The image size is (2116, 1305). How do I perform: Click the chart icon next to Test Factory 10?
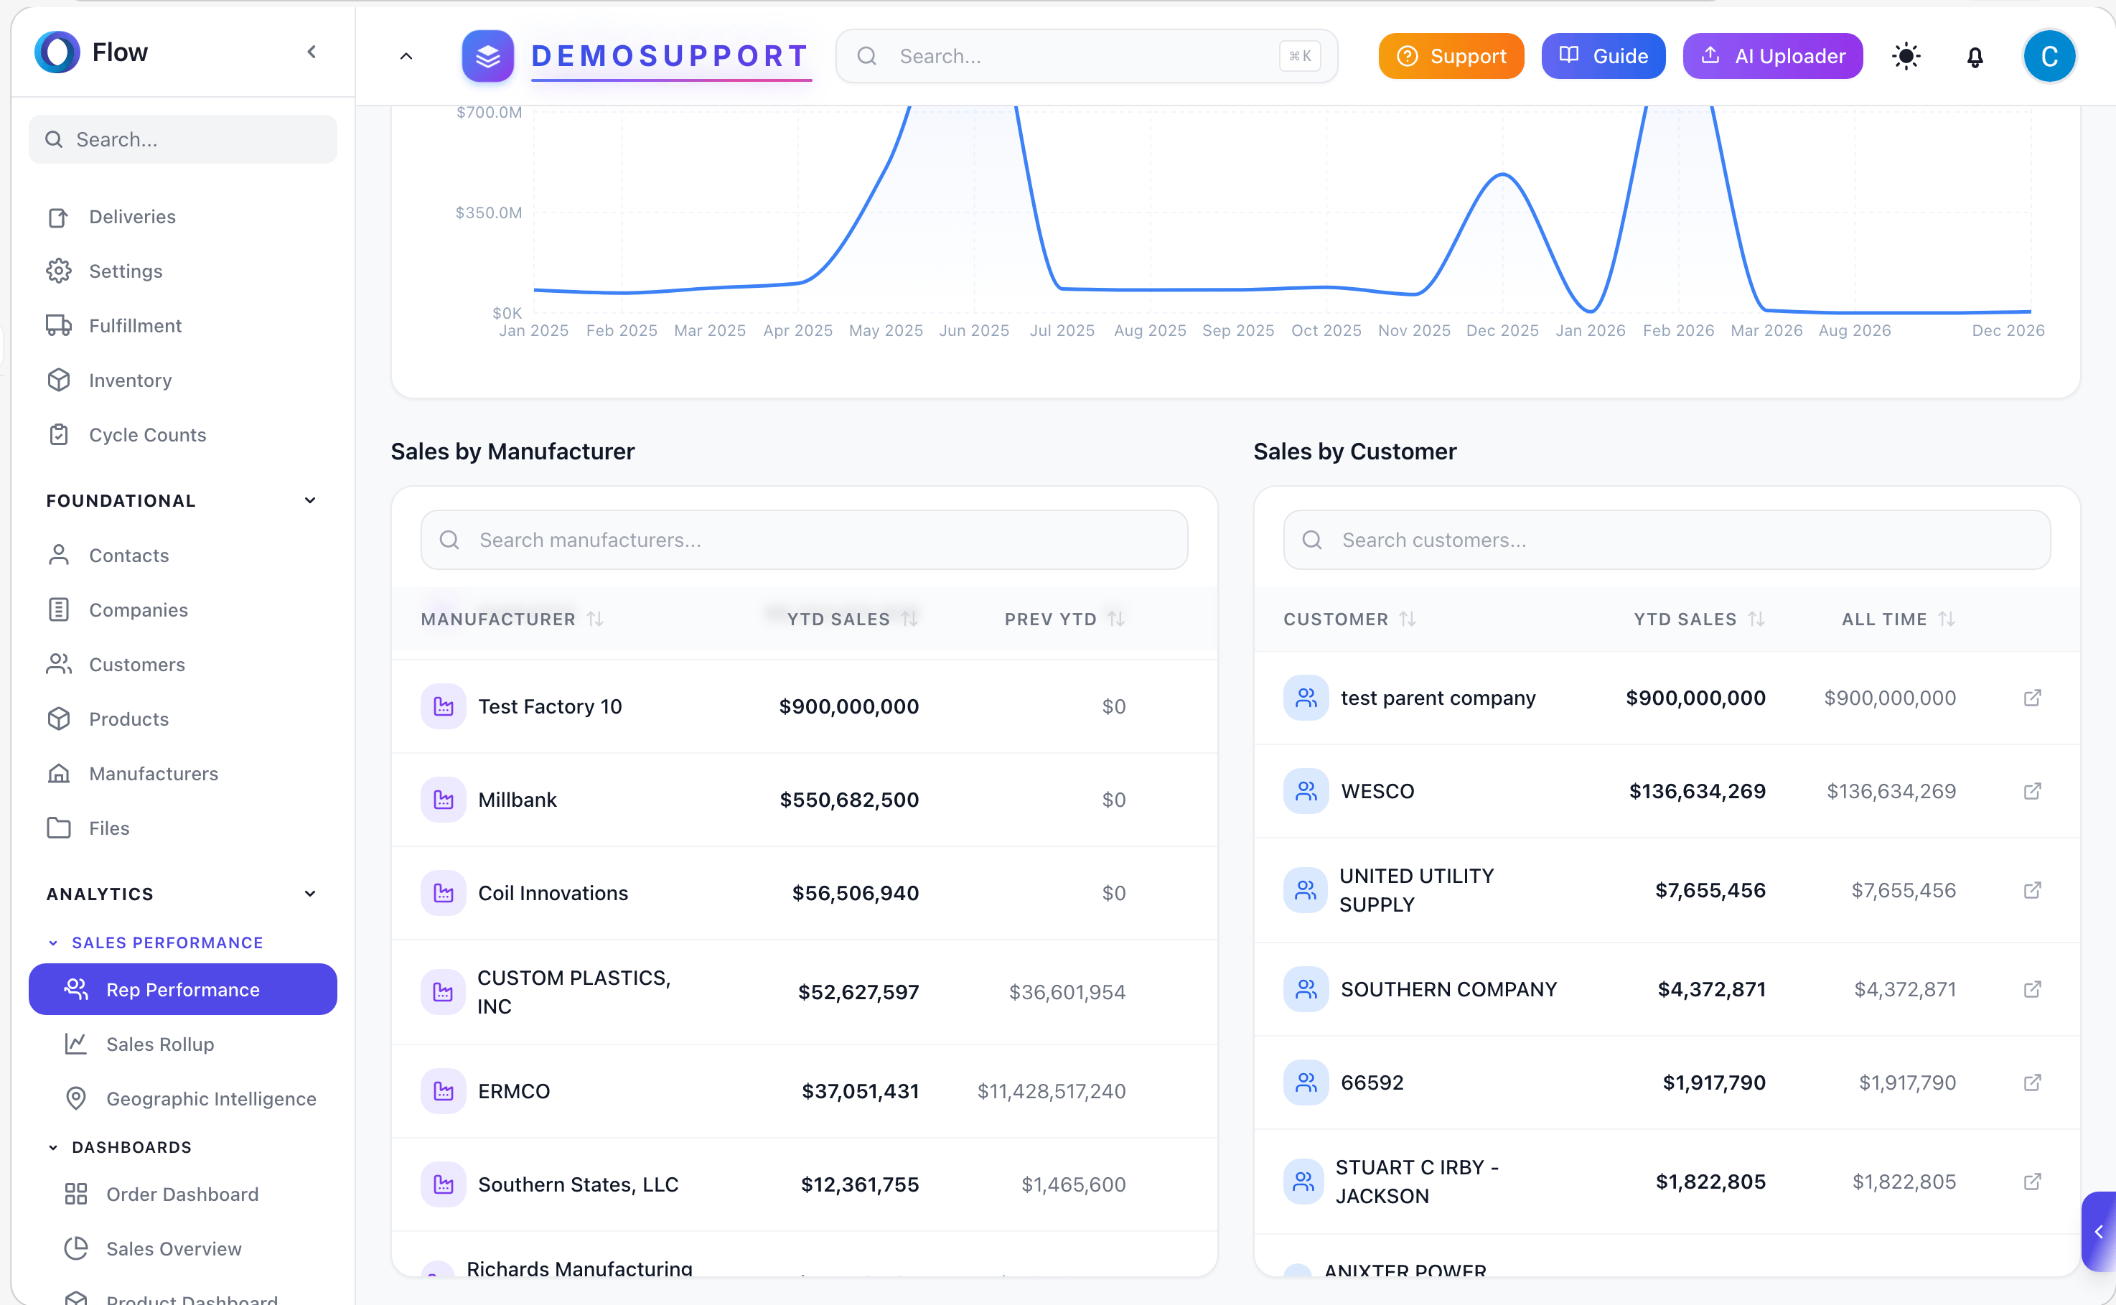[x=444, y=706]
